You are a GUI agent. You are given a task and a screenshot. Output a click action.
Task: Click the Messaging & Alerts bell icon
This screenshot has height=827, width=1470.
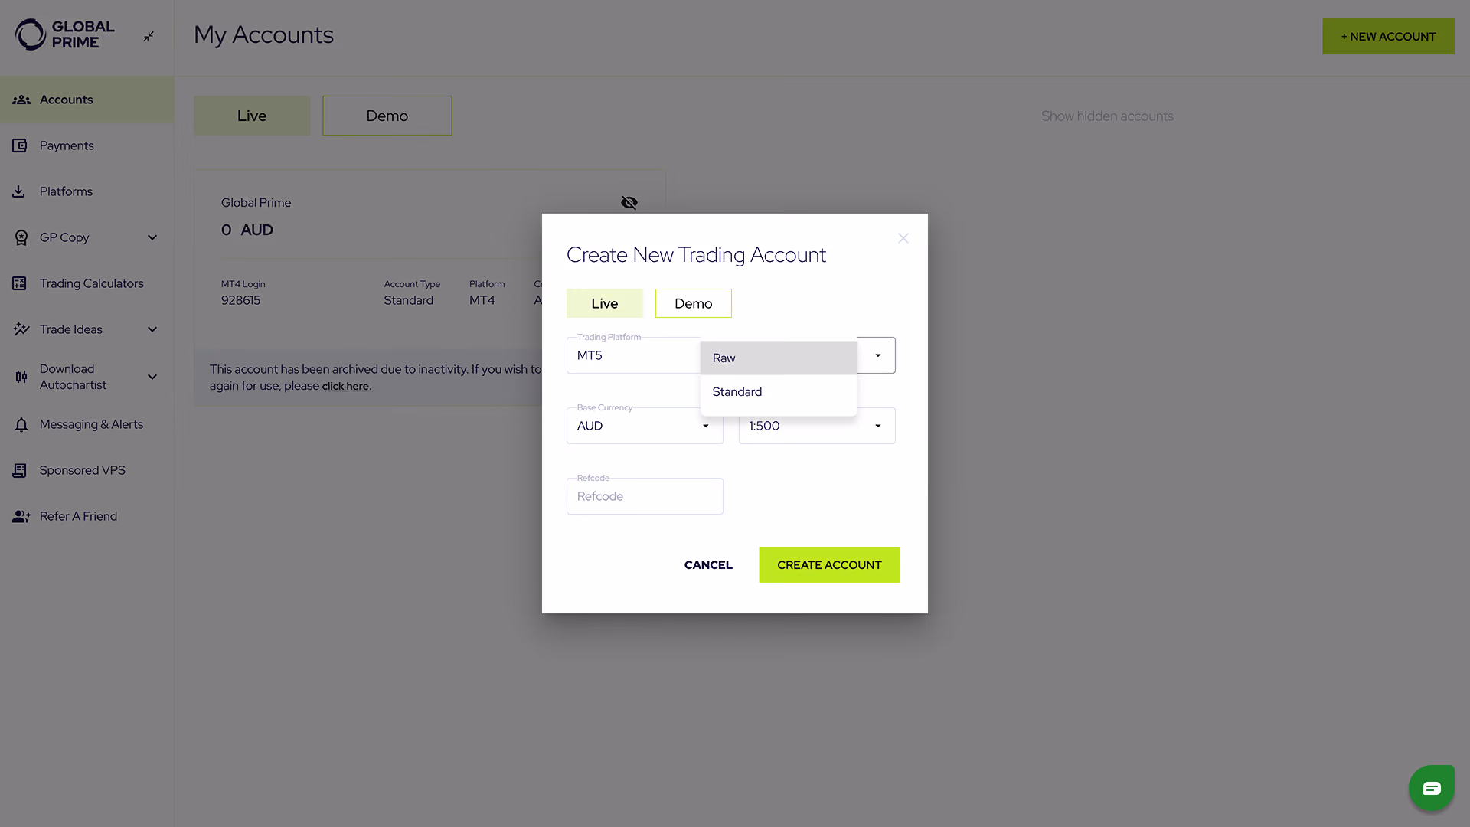tap(21, 424)
